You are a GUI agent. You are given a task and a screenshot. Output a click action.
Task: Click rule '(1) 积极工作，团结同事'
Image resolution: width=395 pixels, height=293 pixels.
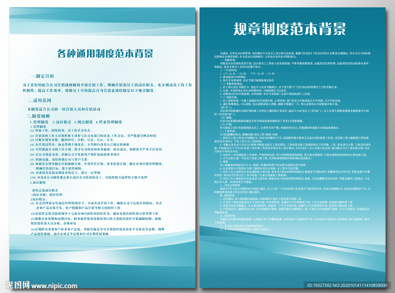(x=61, y=131)
